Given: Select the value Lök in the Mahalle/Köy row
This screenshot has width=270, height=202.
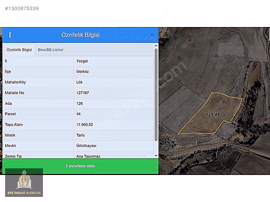Looking at the screenshot, I should [79, 82].
